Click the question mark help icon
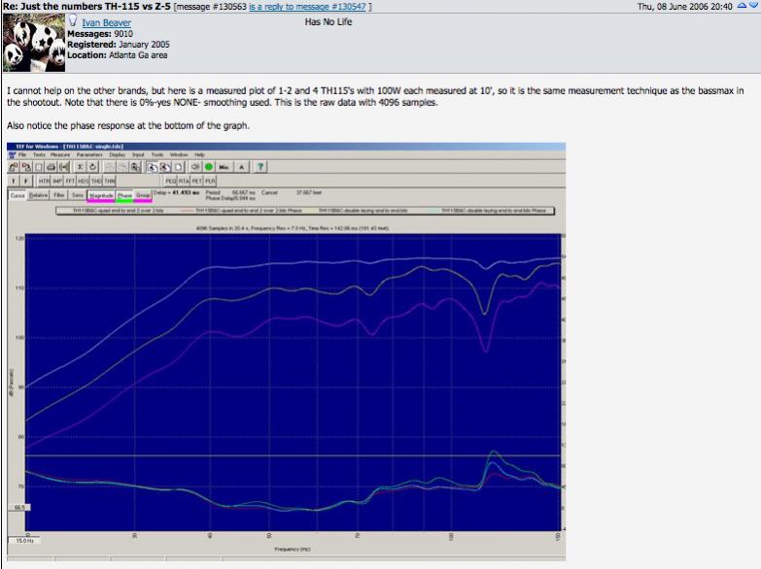Screen dimensions: 761x569 pyautogui.click(x=260, y=167)
